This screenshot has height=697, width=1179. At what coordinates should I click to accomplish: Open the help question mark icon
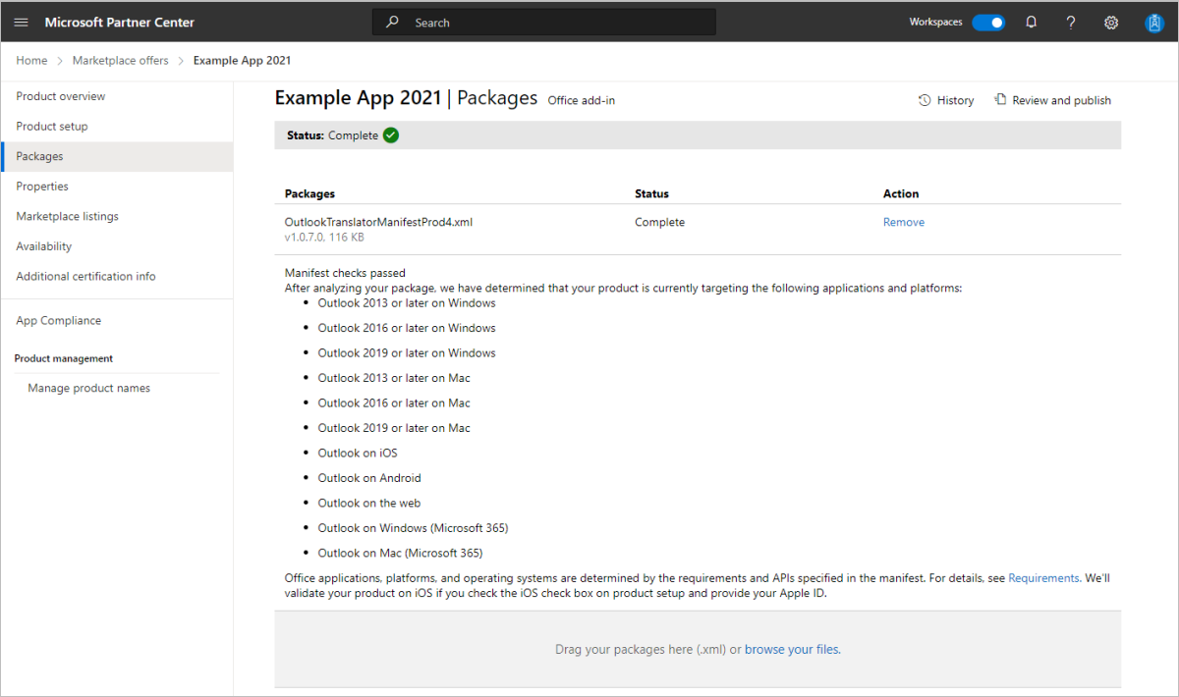pos(1071,23)
